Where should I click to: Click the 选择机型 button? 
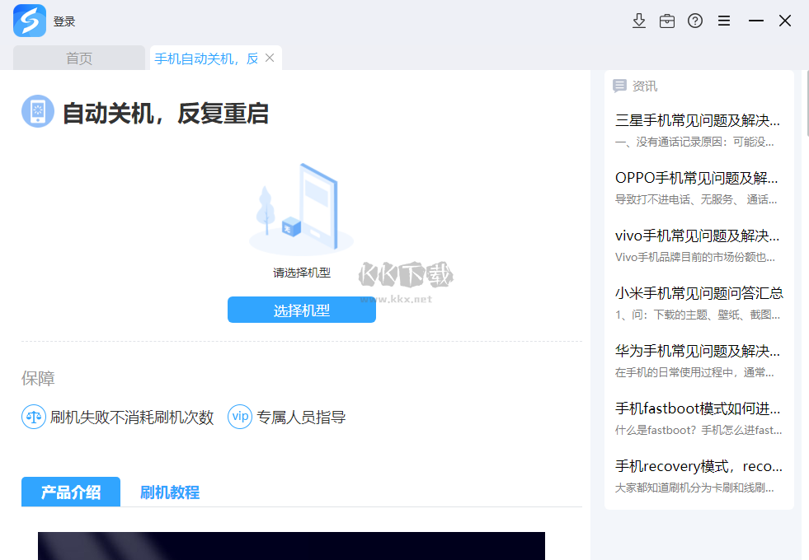click(x=301, y=310)
